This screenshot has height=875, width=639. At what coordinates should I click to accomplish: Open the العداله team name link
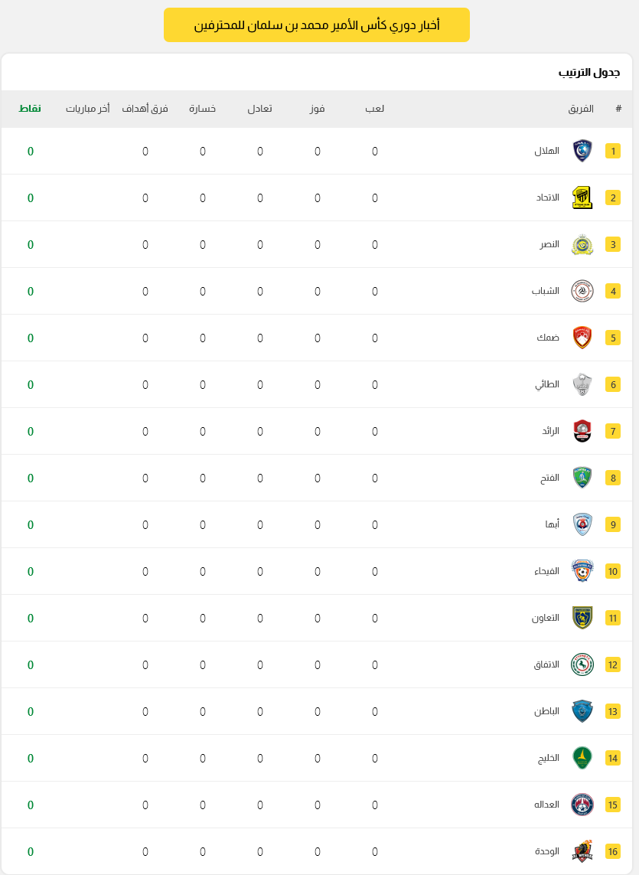[x=546, y=805]
